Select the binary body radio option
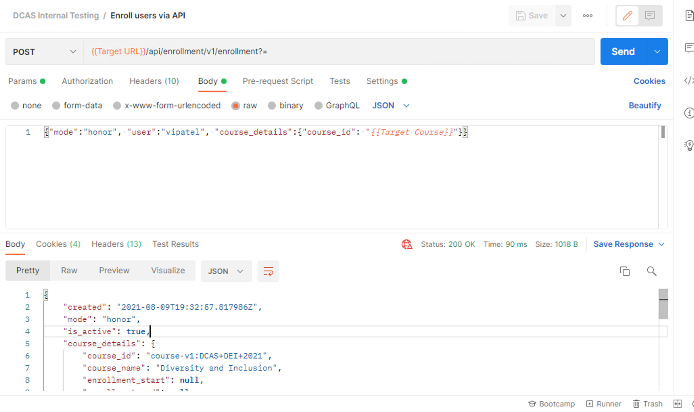 point(272,106)
